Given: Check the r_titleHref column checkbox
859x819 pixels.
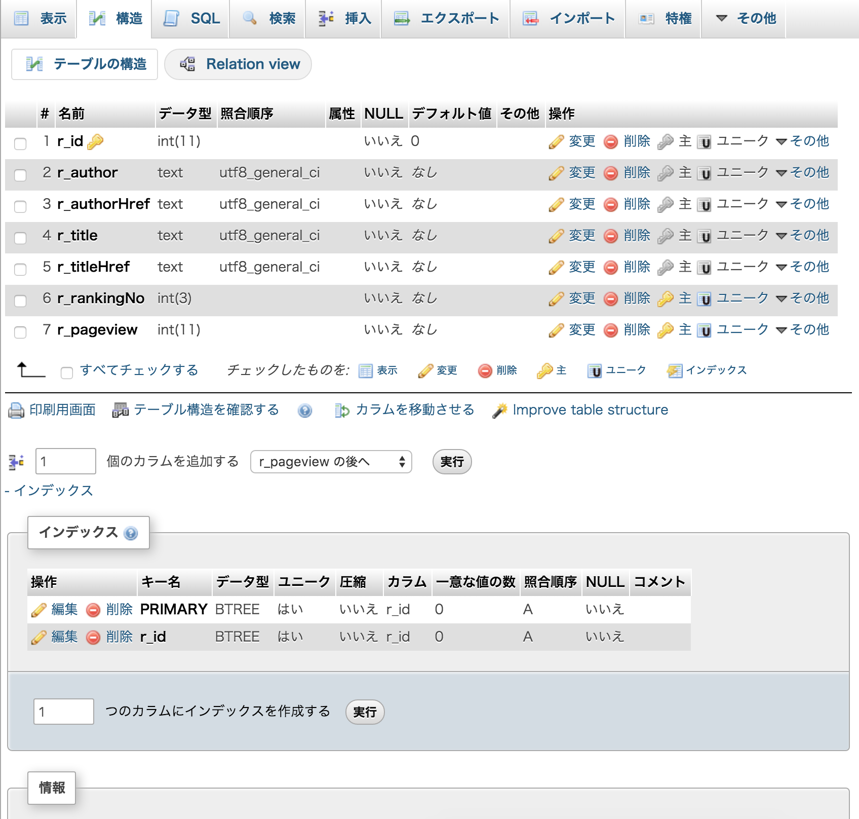Looking at the screenshot, I should [20, 269].
